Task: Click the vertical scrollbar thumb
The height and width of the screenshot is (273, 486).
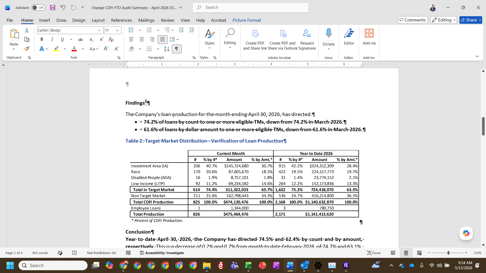Action: tap(483, 126)
